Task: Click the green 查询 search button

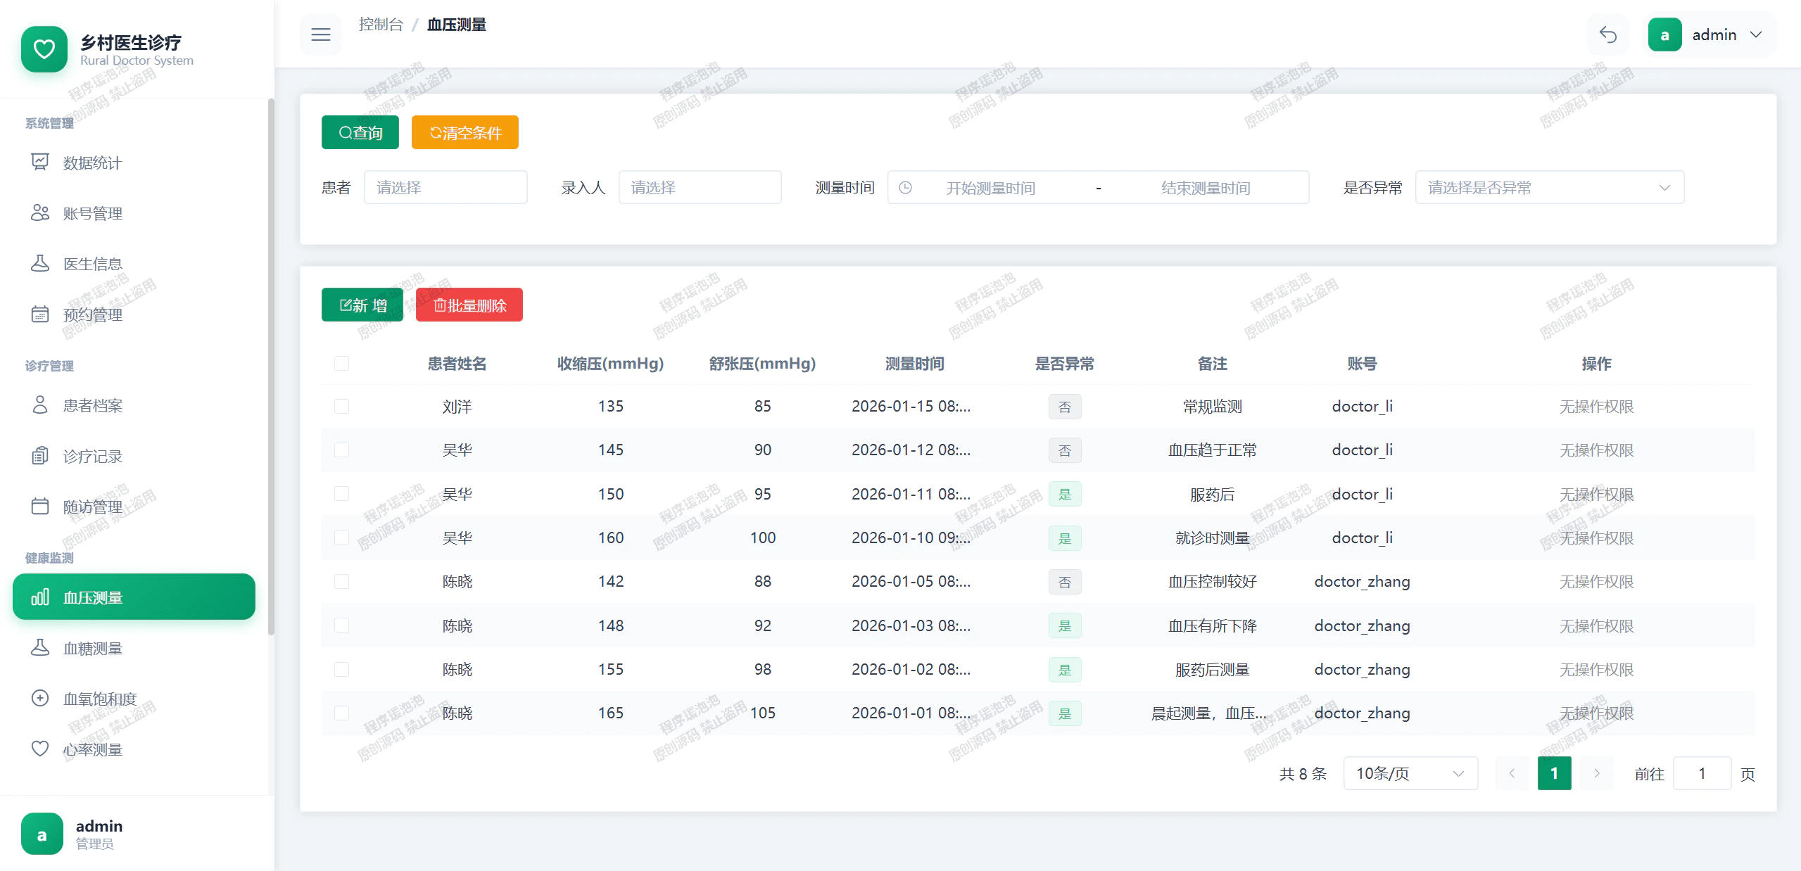Action: point(360,132)
